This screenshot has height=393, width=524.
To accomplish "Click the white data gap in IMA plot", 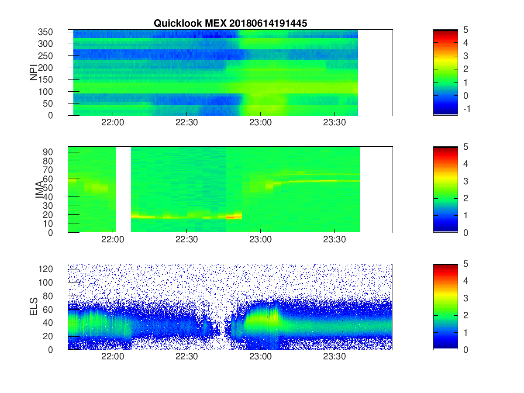I will point(124,190).
